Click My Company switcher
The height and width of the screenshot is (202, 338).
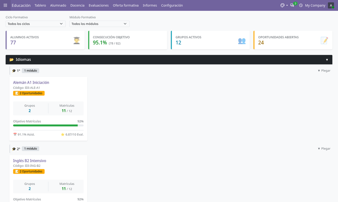315,5
